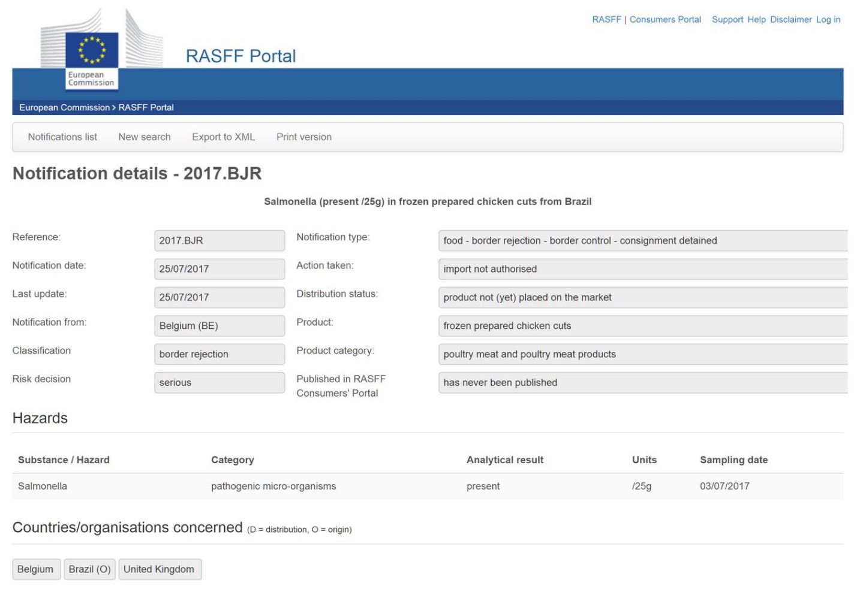Click the sampling date 03/07/2017
This screenshot has width=857, height=589.
[724, 486]
